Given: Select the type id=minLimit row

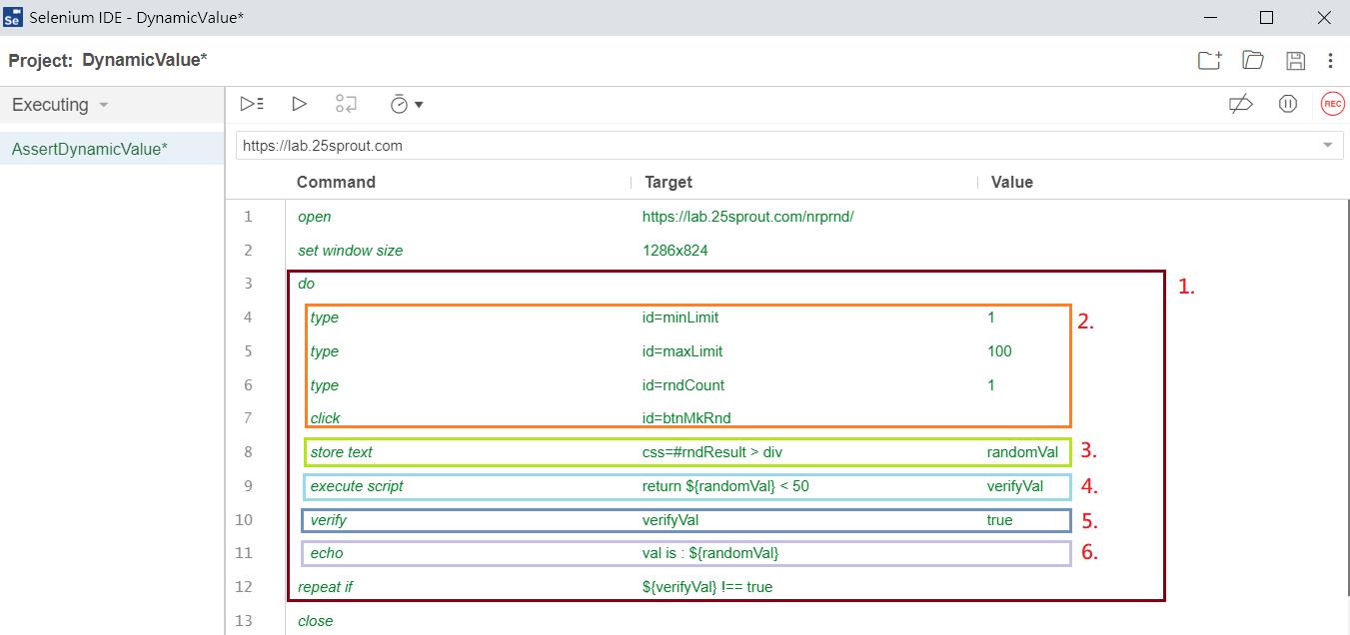Looking at the screenshot, I should (787, 317).
